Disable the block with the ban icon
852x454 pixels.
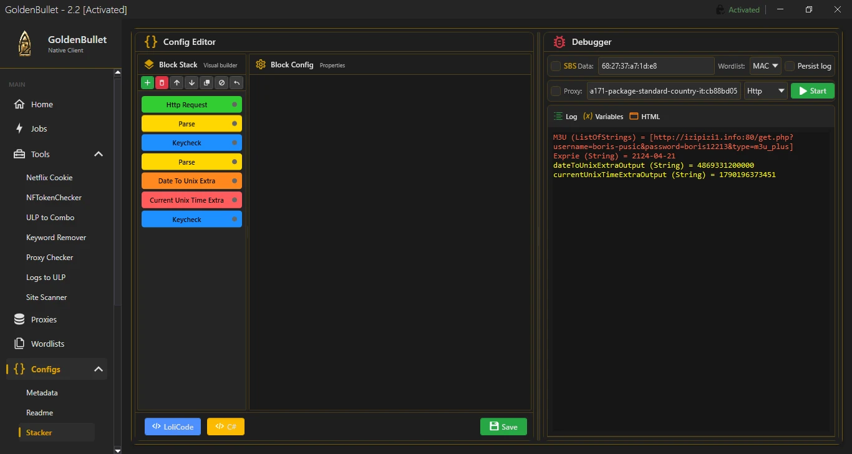click(x=222, y=83)
